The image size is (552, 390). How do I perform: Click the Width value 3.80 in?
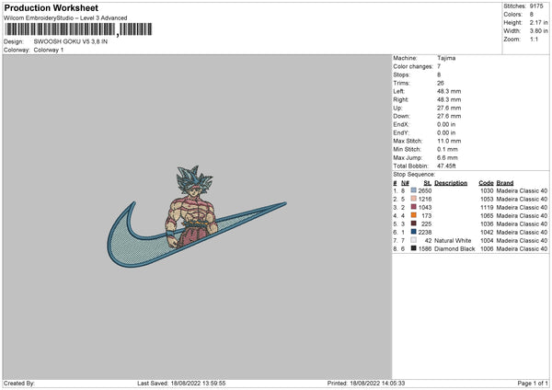coord(538,31)
